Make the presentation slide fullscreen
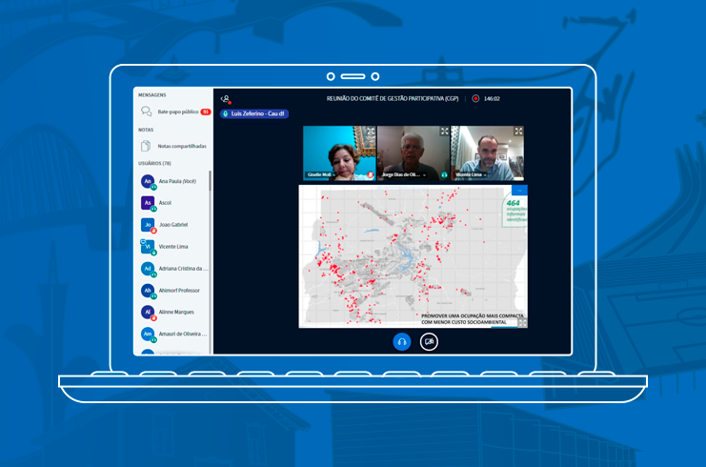Image resolution: width=706 pixels, height=467 pixels. point(521,322)
